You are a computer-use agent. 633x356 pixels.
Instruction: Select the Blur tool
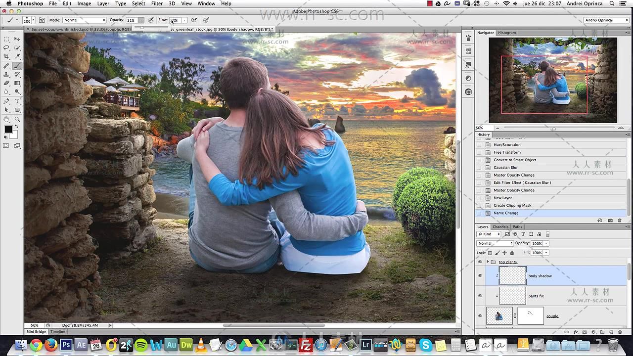(x=6, y=91)
